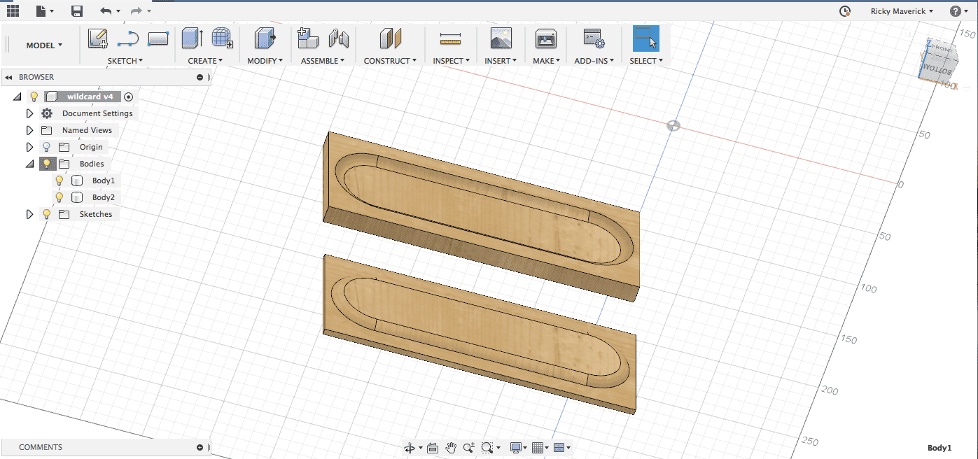Click the Create Sketch icon
Screen dimensions: 978x459
click(x=97, y=39)
